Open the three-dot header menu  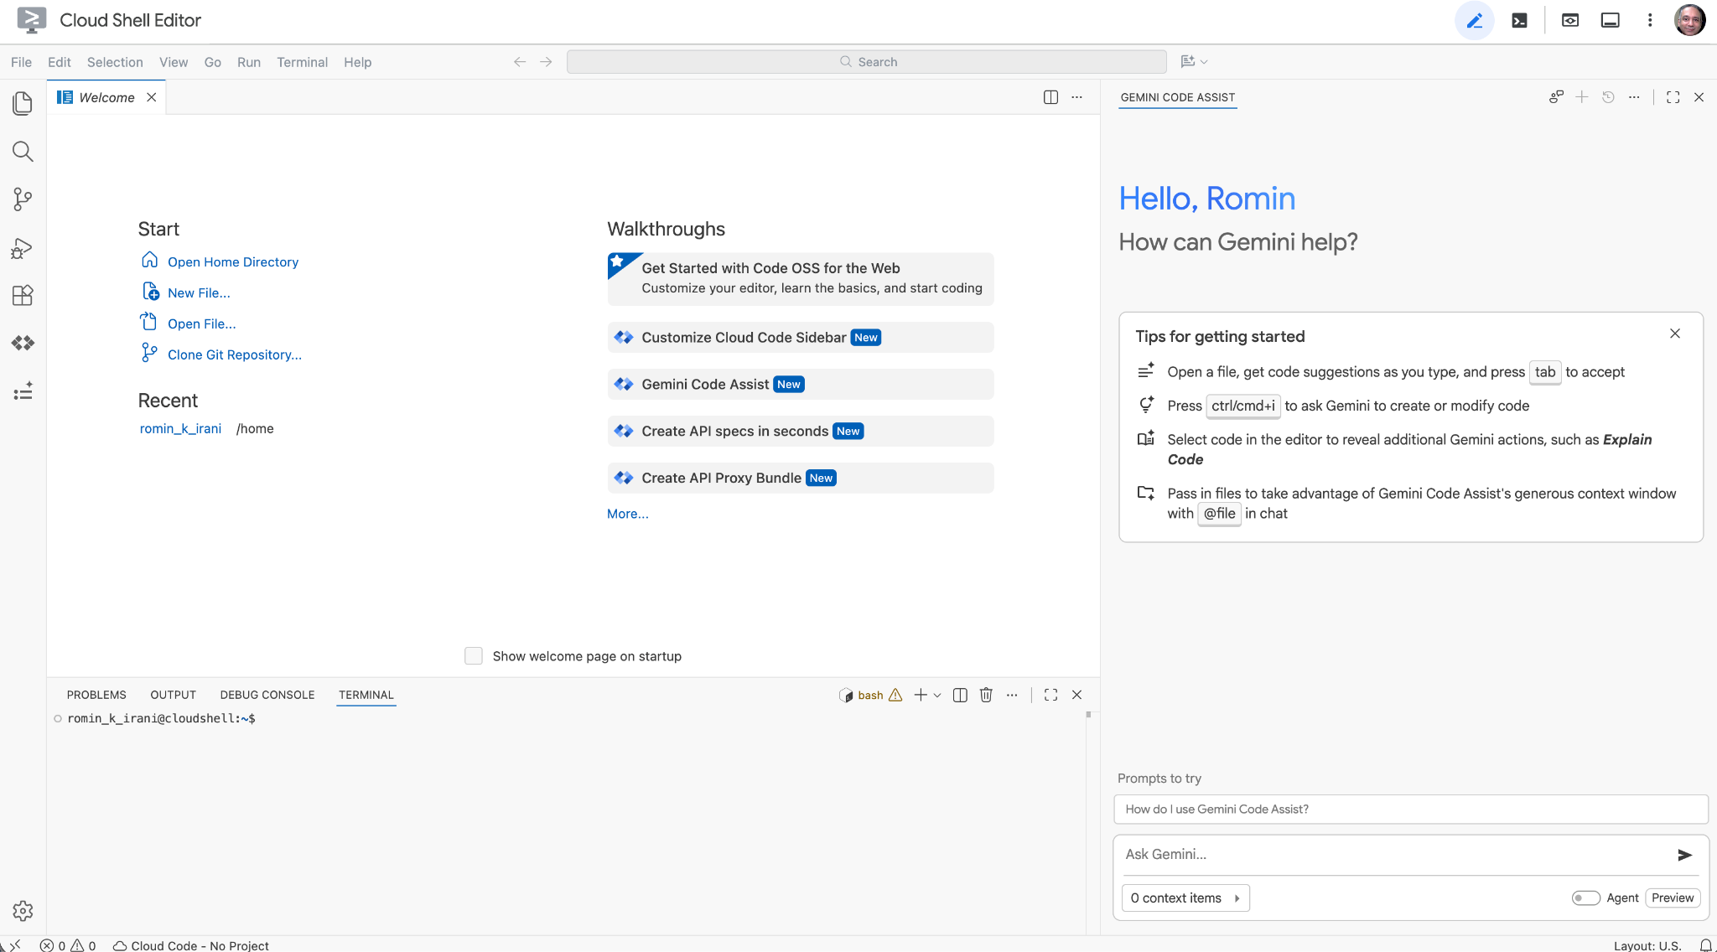1650,21
